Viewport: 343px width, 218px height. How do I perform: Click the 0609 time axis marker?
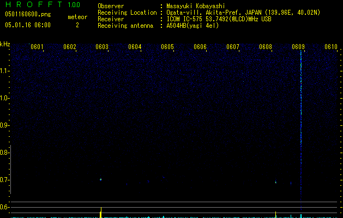click(x=298, y=47)
